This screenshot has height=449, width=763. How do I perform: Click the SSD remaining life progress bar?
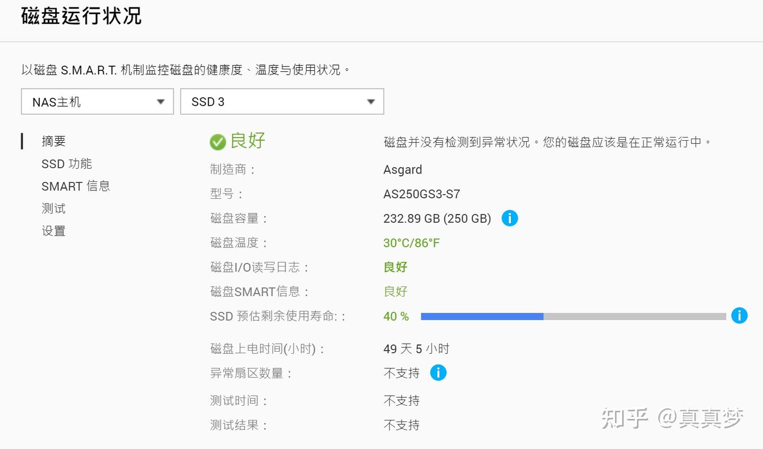tap(573, 316)
